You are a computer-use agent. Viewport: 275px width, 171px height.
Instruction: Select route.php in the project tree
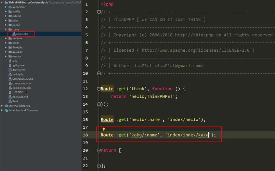coord(22,34)
